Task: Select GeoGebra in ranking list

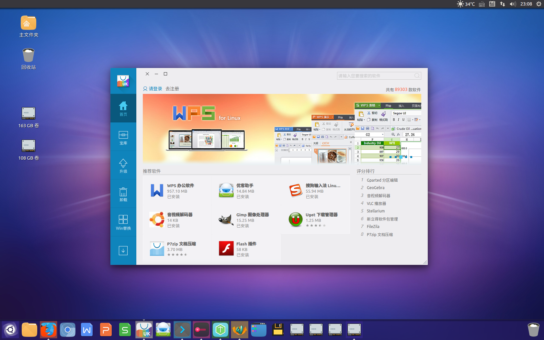Action: (x=376, y=188)
